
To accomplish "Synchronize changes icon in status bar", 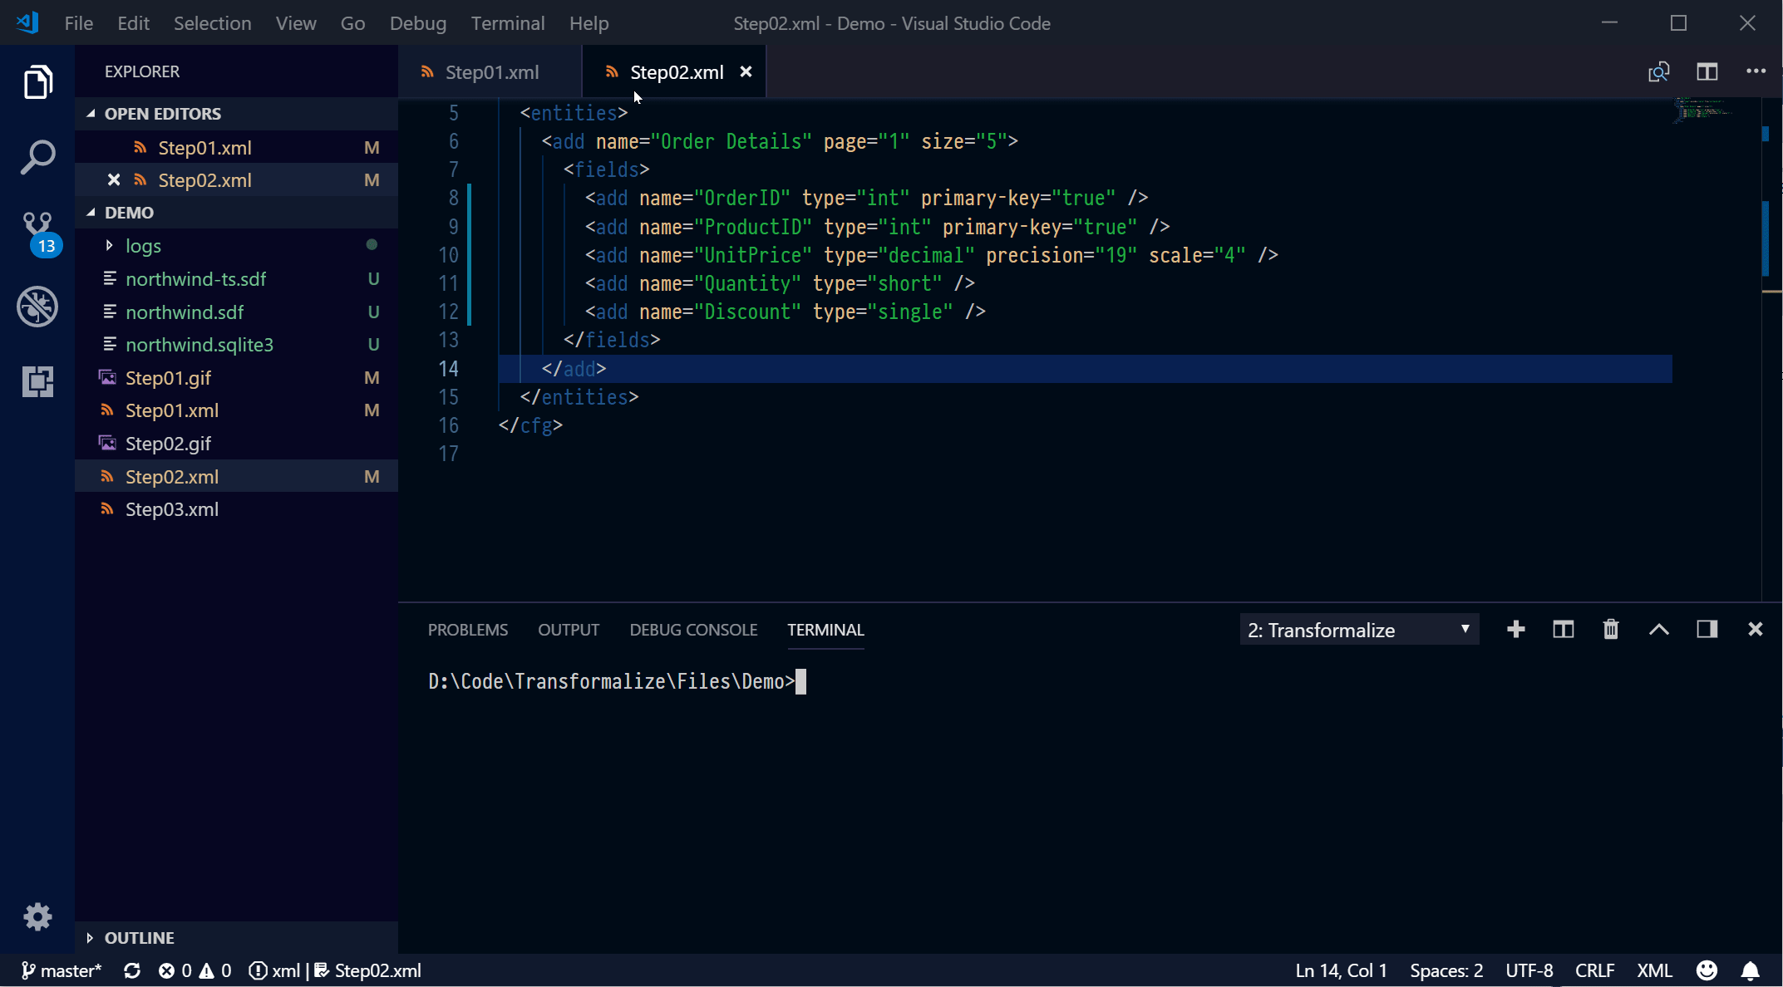I will coord(132,970).
